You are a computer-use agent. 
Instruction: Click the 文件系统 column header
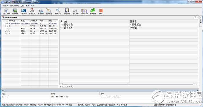point(35,21)
